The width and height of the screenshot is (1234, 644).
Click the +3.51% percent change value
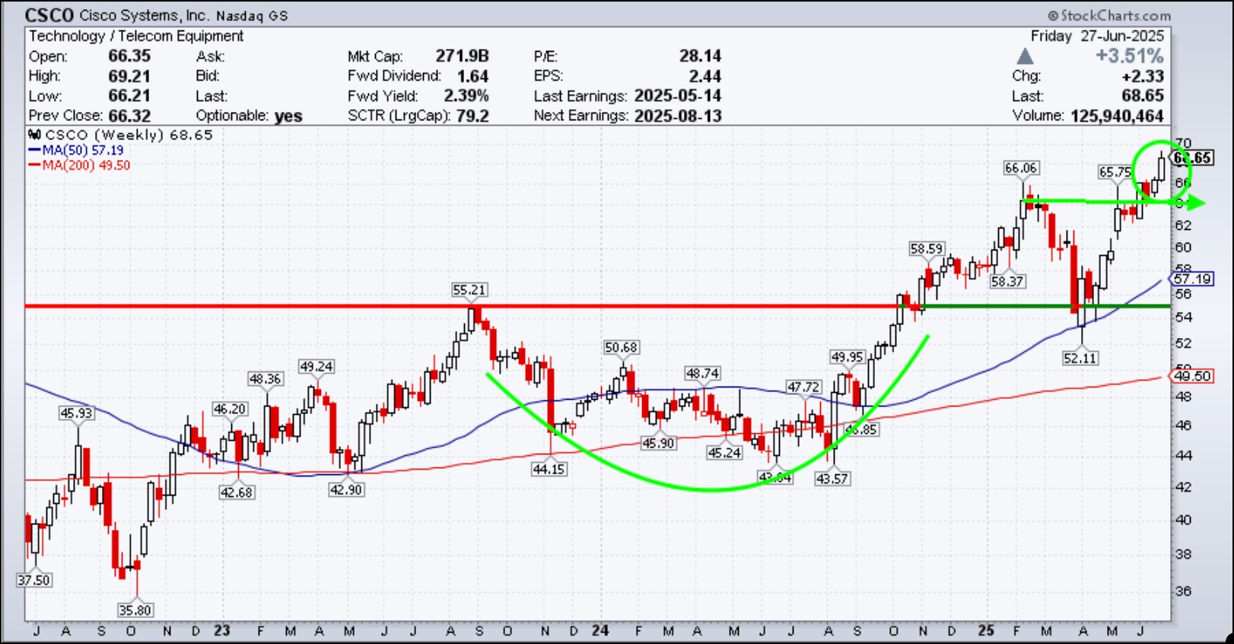(1130, 56)
